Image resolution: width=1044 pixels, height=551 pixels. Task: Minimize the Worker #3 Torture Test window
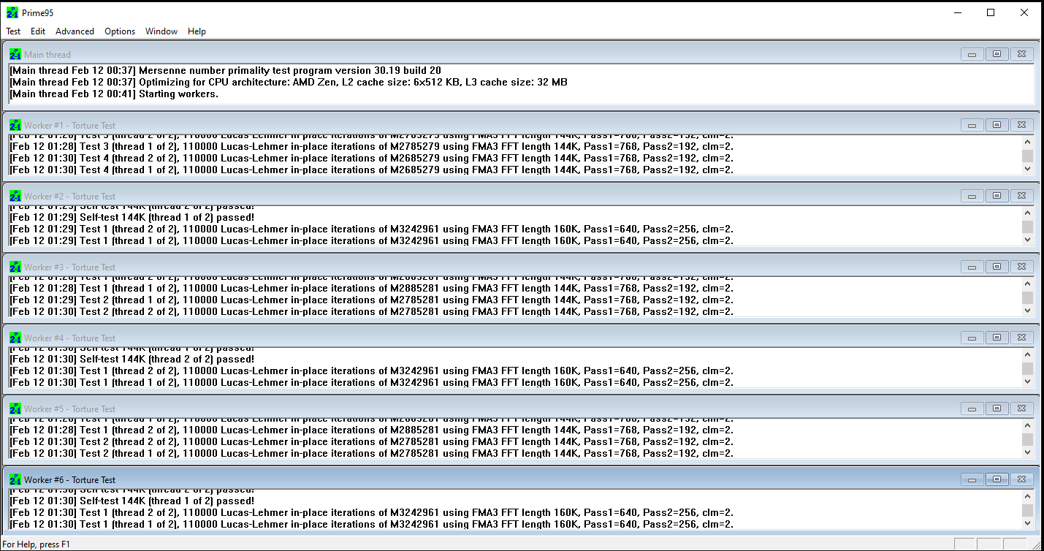pos(972,267)
